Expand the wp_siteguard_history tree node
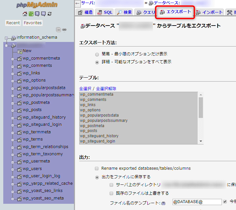Screen dimensions: 236x210 pyautogui.click(x=12, y=118)
